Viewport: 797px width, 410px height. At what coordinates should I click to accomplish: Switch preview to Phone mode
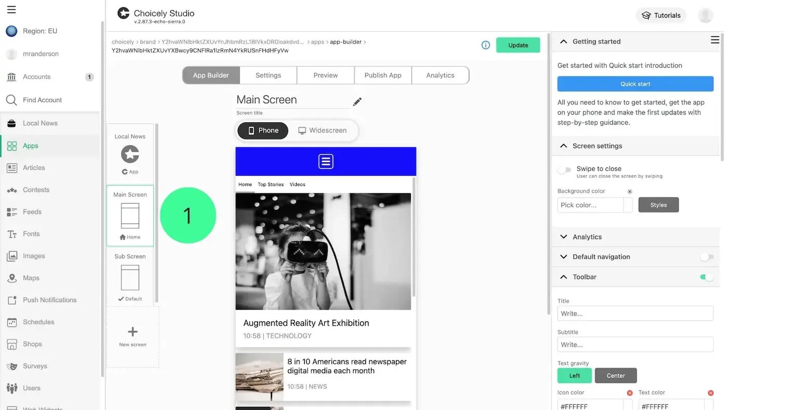(263, 131)
